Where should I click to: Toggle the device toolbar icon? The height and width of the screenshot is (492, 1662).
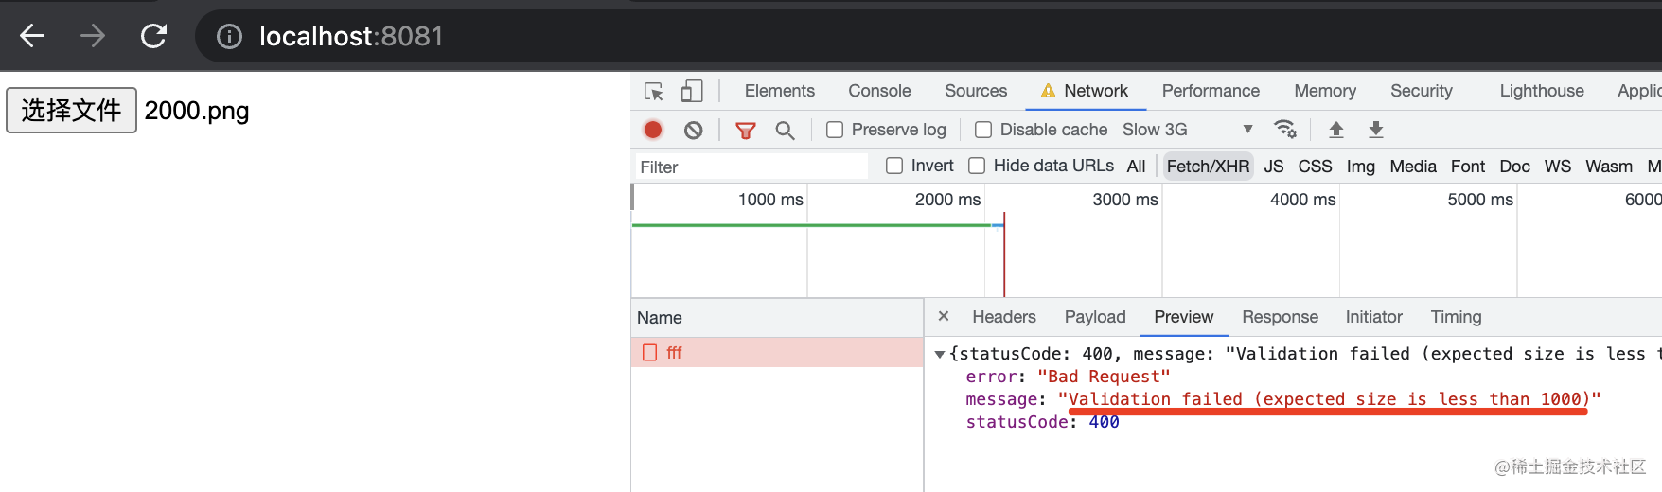[x=692, y=91]
